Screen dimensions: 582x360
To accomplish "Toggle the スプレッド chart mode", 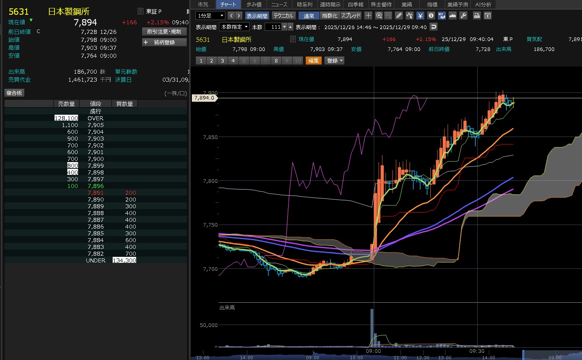I will click(351, 16).
